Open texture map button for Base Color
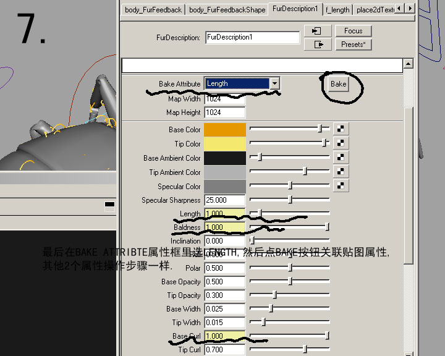445x356 pixels. (x=341, y=129)
